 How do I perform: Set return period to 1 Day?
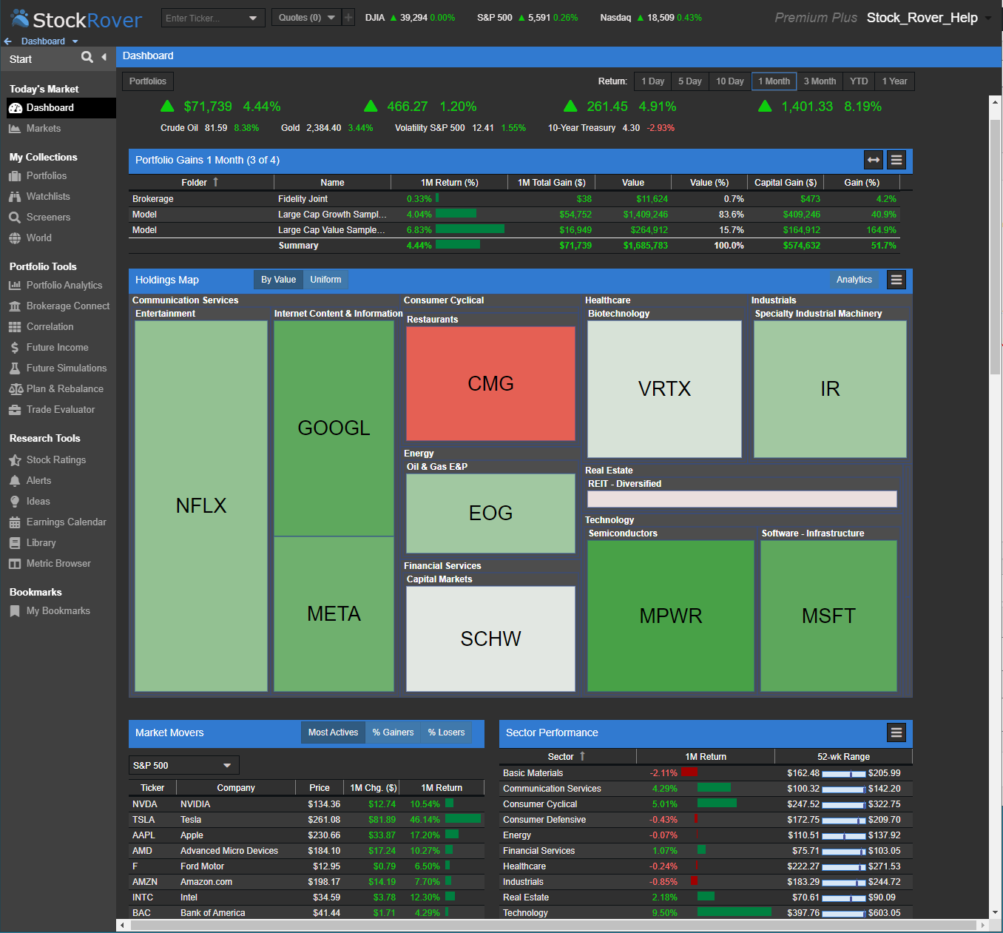[652, 81]
